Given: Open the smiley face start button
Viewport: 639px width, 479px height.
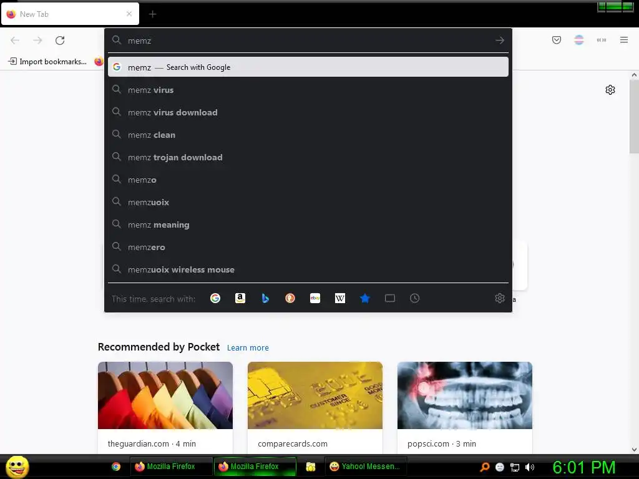Looking at the screenshot, I should pyautogui.click(x=17, y=467).
